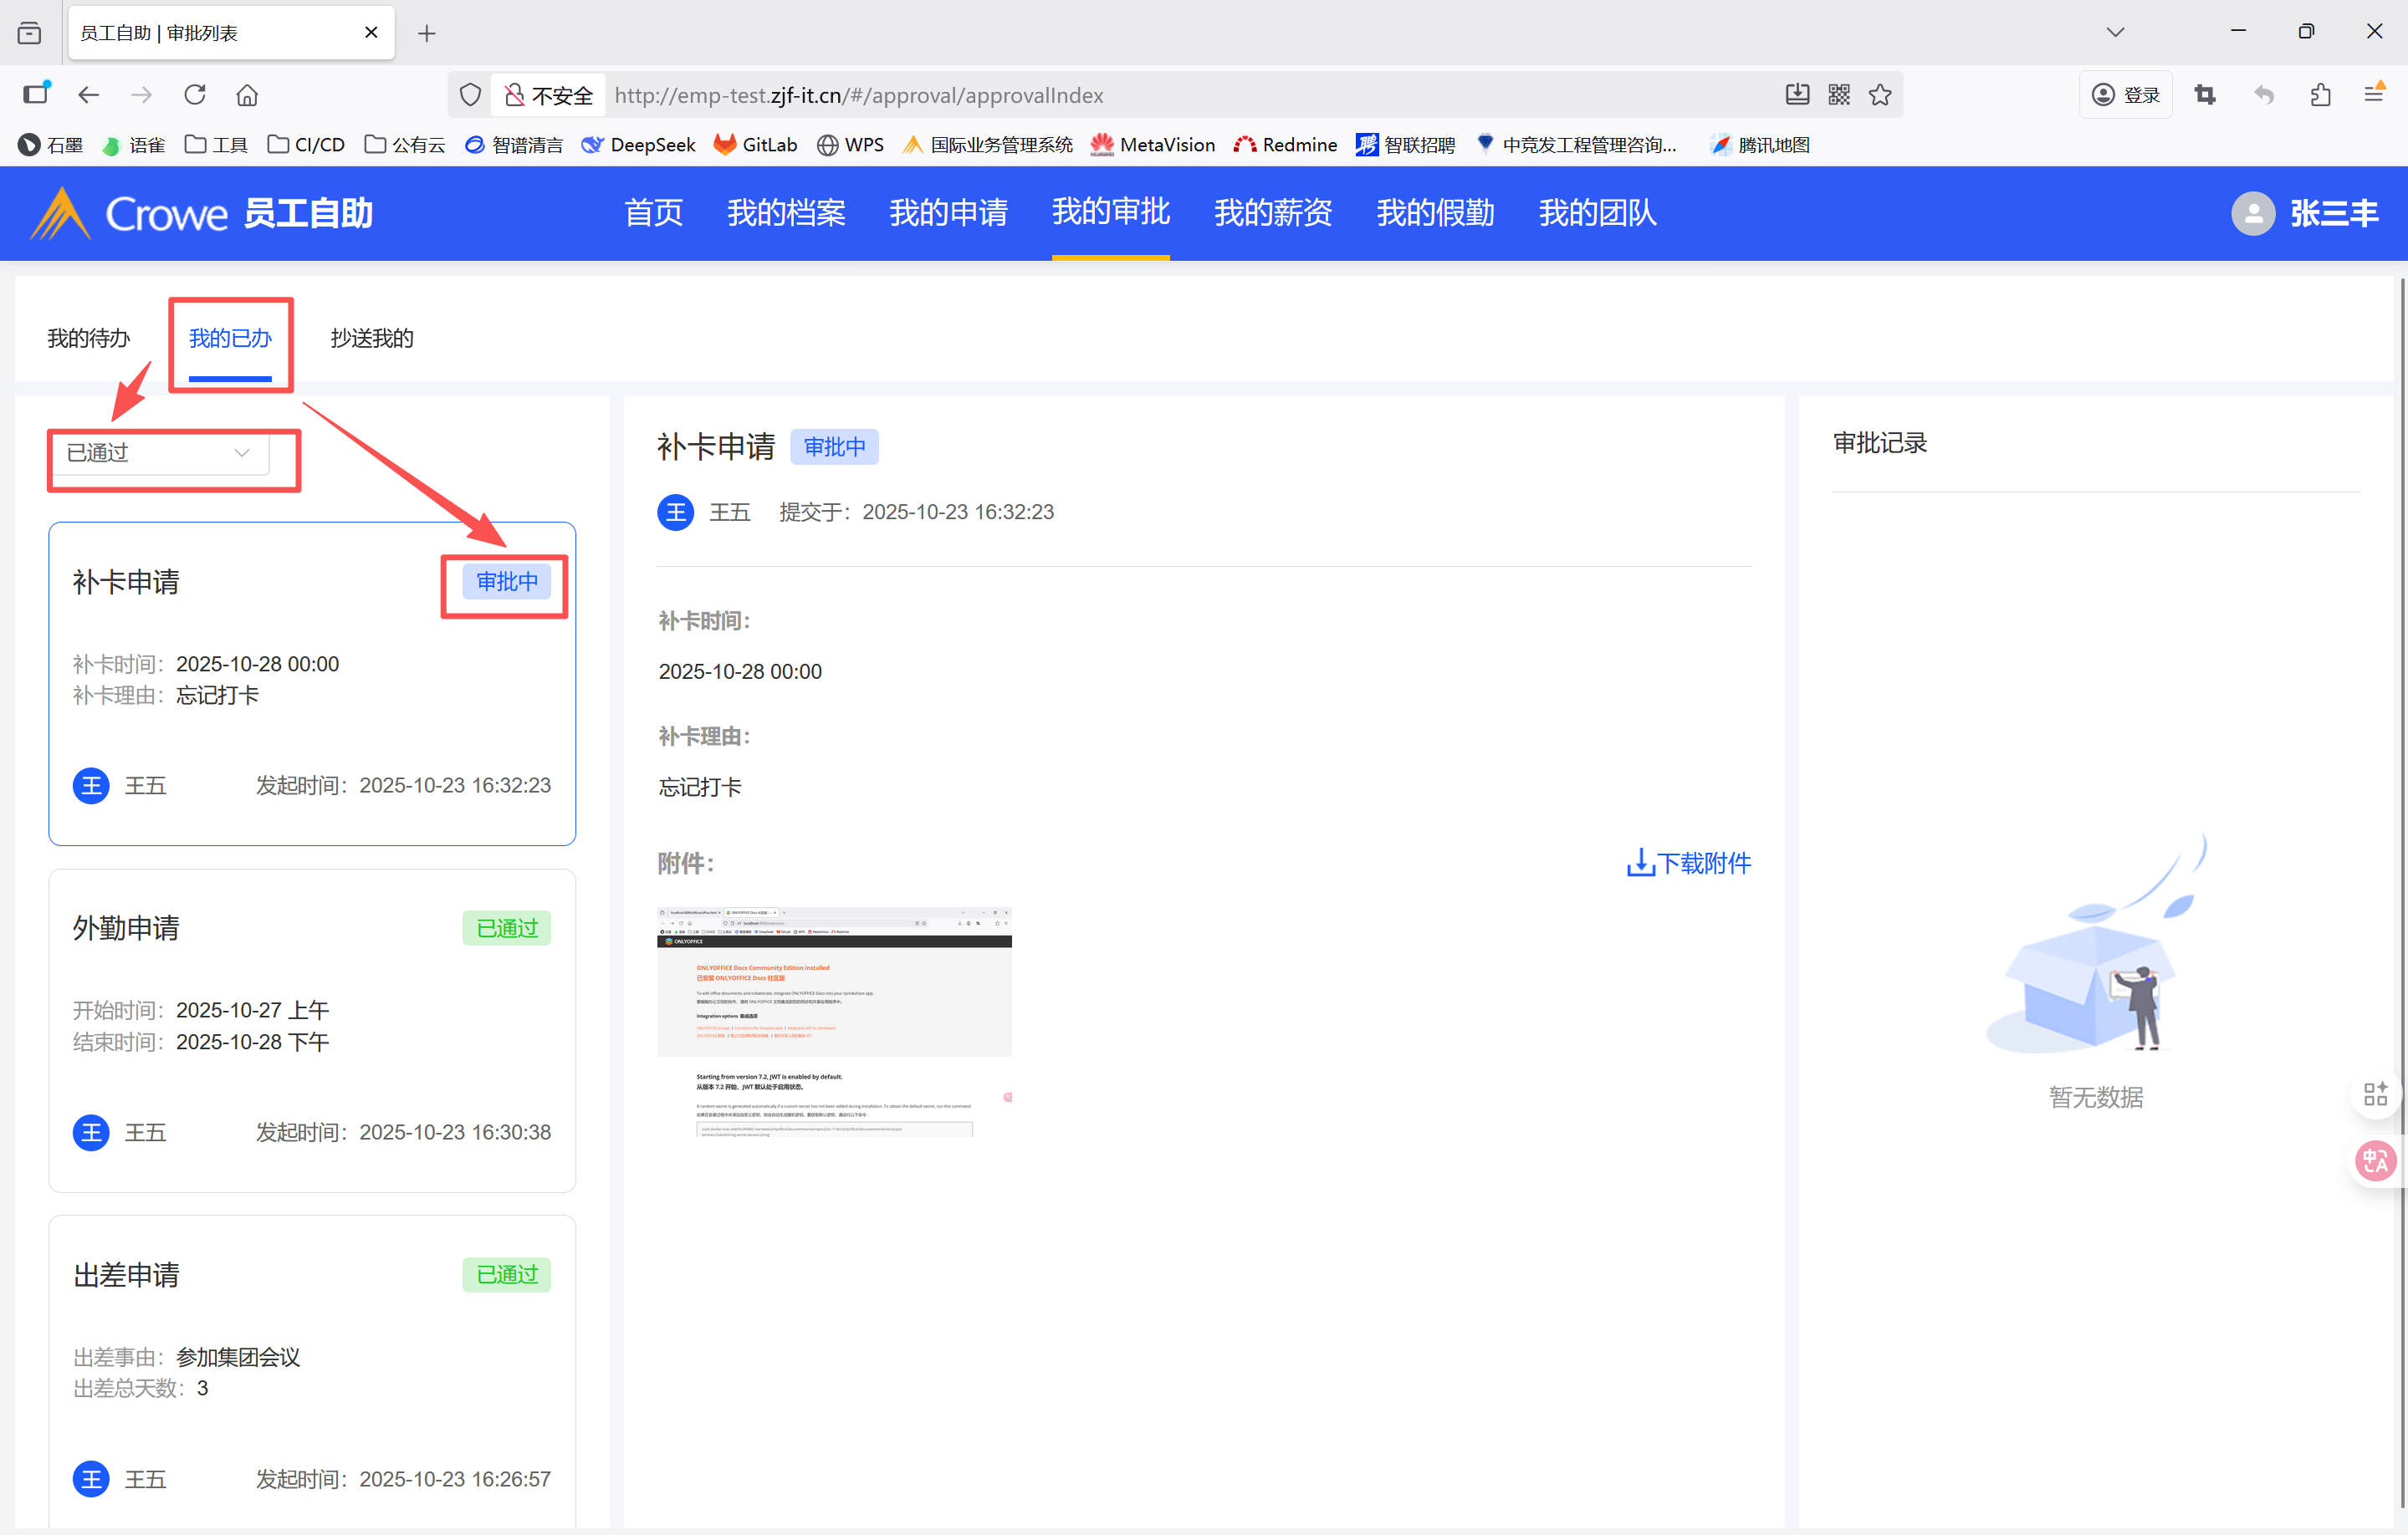
Task: Click the screenshot crop toolbar icon
Action: tap(2205, 95)
